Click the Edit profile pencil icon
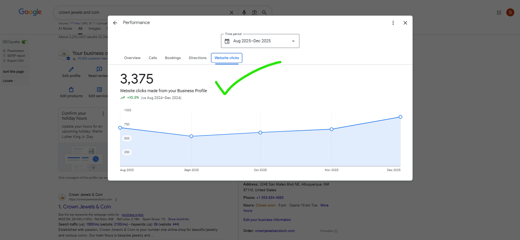 coord(71,69)
